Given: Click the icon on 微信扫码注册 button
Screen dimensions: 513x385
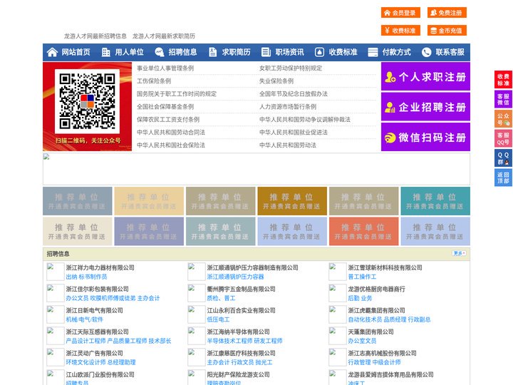Looking at the screenshot, I should (x=390, y=138).
